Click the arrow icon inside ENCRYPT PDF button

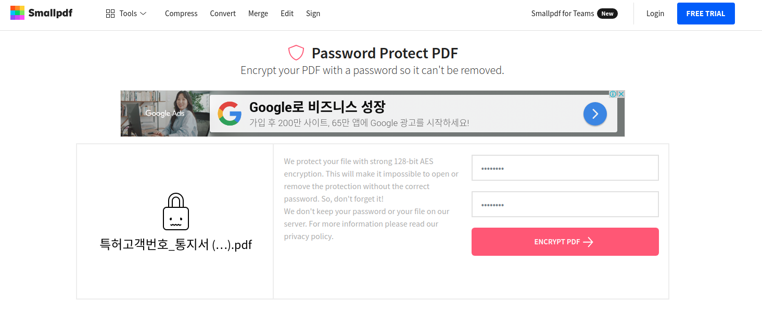(x=589, y=241)
